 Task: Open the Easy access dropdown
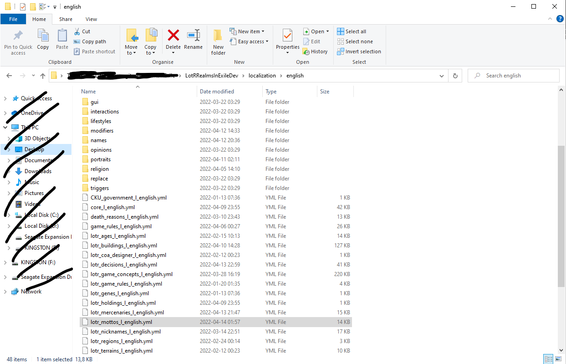[249, 41]
